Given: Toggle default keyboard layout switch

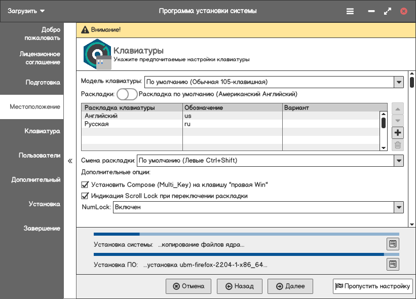Looking at the screenshot, I should coord(127,94).
